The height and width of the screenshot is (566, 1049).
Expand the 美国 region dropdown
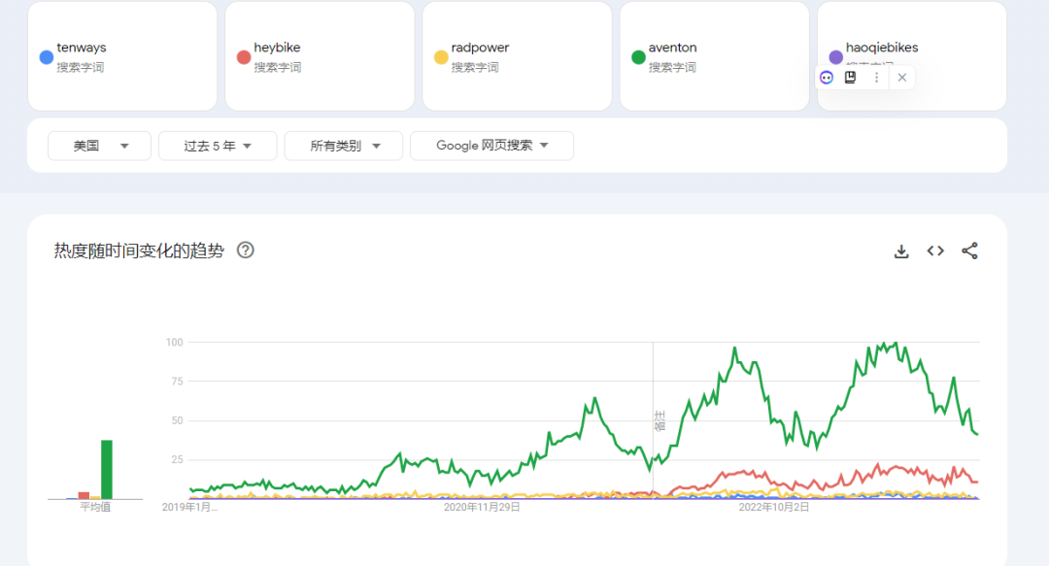(99, 146)
